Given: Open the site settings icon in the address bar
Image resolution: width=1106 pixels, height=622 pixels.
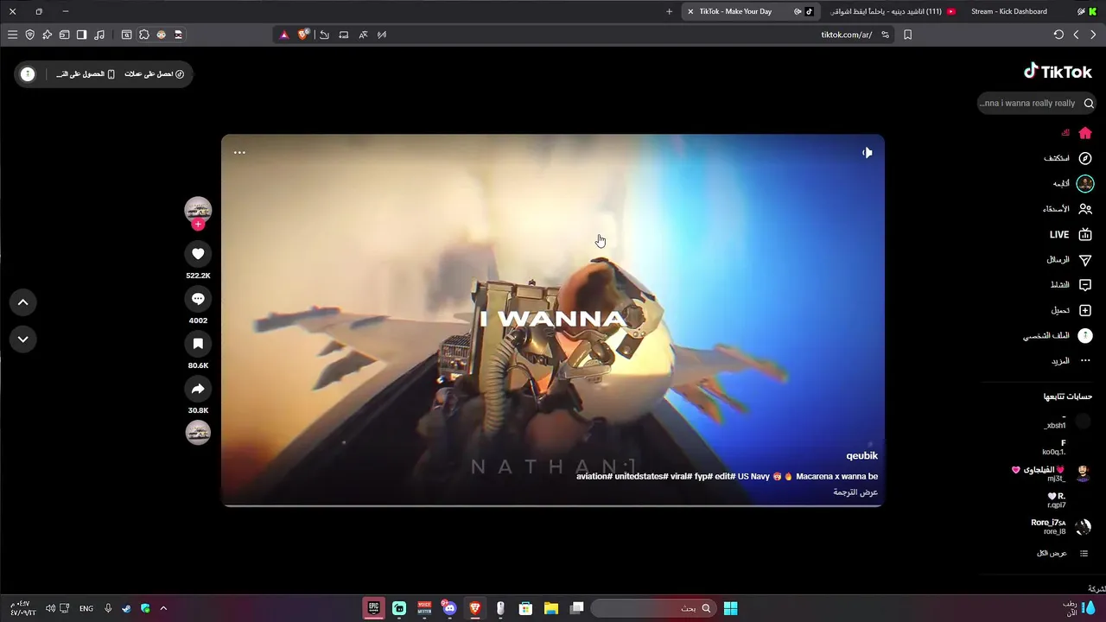Looking at the screenshot, I should pyautogui.click(x=885, y=35).
